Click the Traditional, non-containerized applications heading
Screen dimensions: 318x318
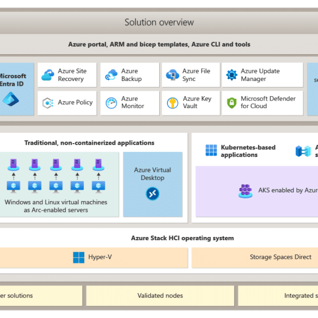(x=90, y=143)
